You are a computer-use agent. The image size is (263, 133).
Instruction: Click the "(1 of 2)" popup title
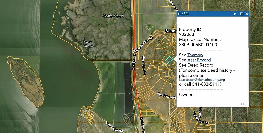coord(183,14)
